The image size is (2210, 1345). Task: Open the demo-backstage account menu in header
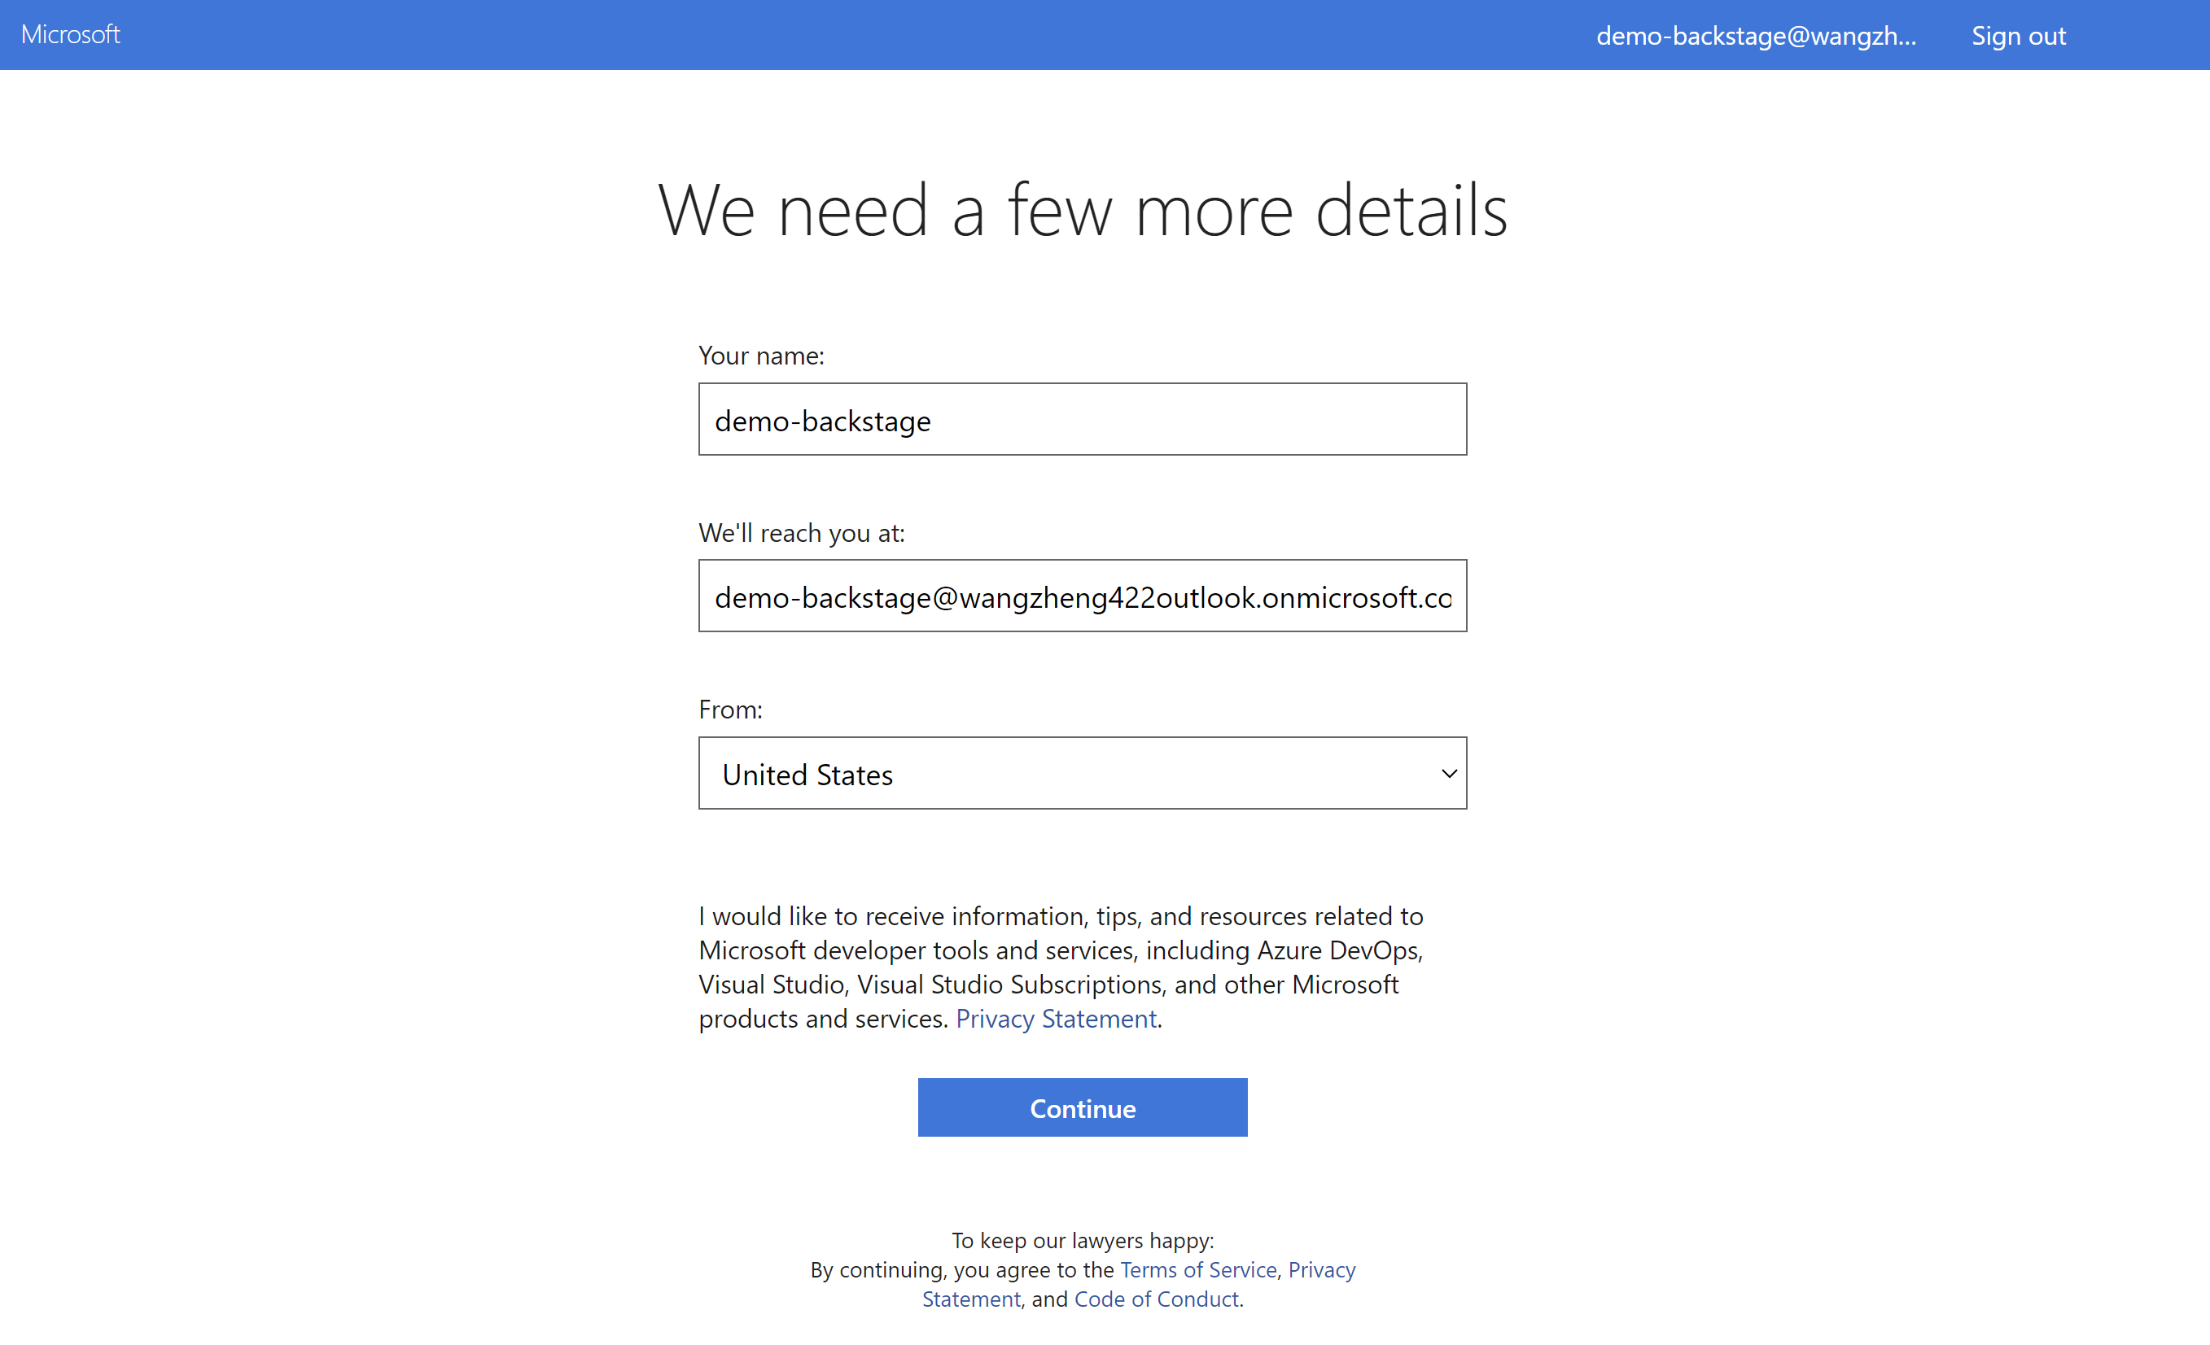[x=1755, y=36]
